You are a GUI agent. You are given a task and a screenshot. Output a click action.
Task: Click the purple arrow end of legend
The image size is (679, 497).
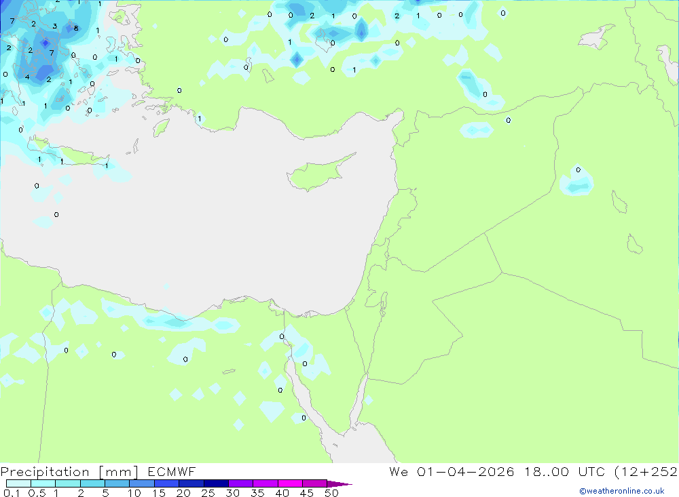(x=339, y=484)
